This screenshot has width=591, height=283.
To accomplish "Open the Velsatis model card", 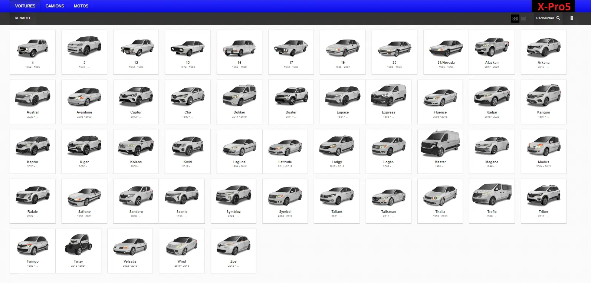I will tap(130, 251).
